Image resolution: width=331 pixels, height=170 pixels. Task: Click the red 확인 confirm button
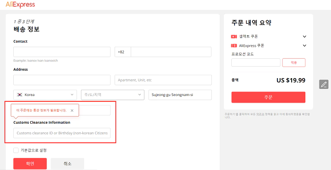(x=30, y=164)
